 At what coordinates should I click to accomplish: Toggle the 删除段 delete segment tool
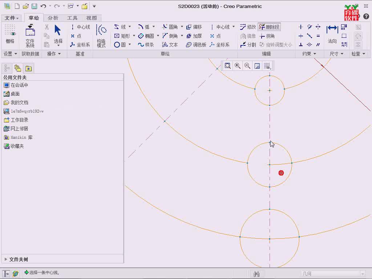pyautogui.click(x=269, y=27)
